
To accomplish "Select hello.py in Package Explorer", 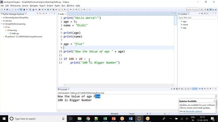I will click(x=15, y=34).
